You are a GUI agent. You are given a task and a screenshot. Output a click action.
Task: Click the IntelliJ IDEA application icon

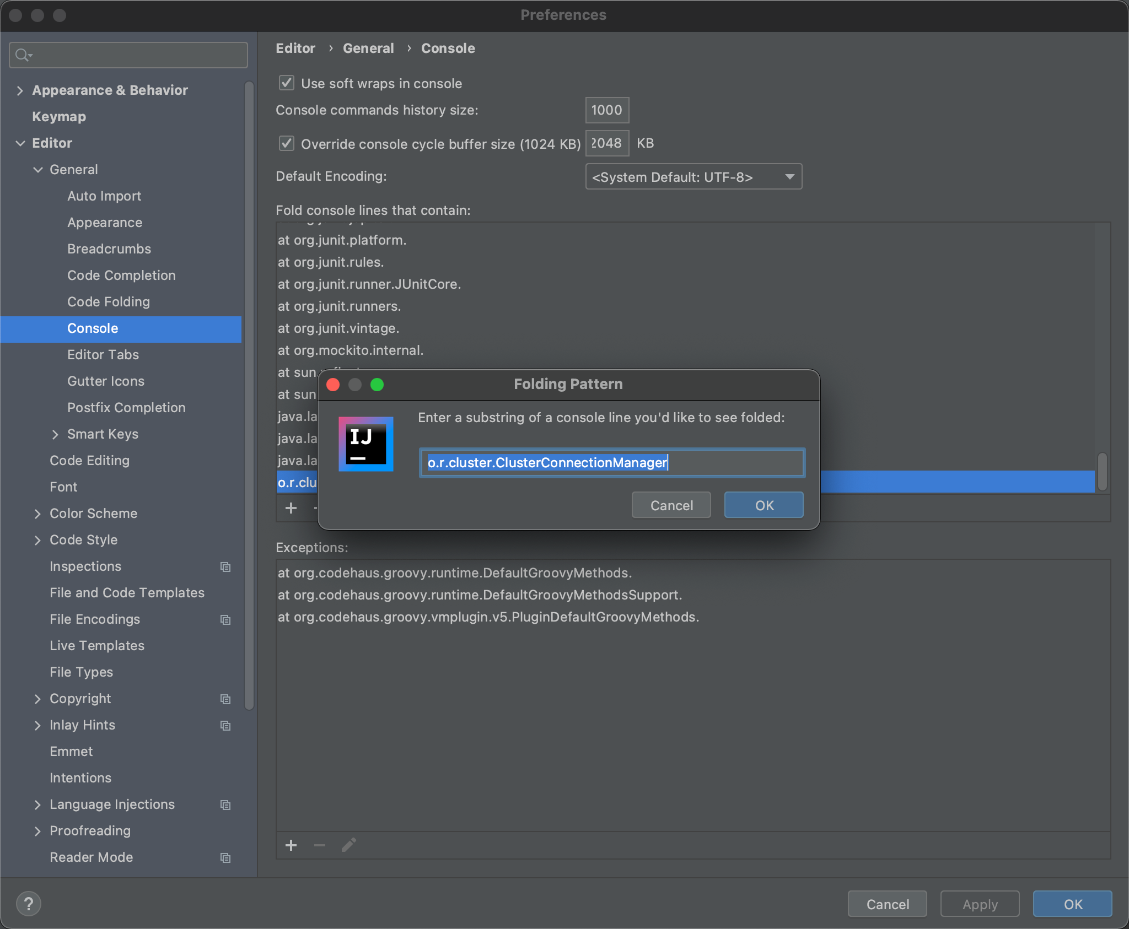click(365, 441)
